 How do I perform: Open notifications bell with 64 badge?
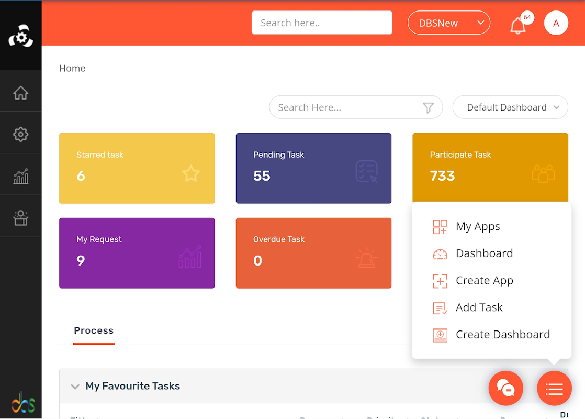tap(518, 25)
